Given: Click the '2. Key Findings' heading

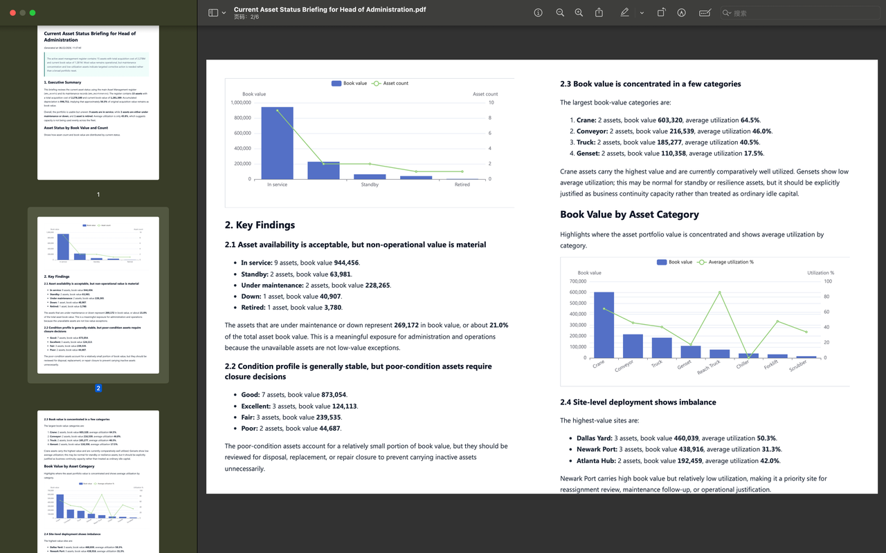Looking at the screenshot, I should (x=260, y=225).
